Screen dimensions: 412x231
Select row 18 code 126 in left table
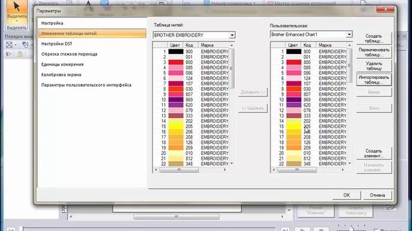click(x=191, y=142)
